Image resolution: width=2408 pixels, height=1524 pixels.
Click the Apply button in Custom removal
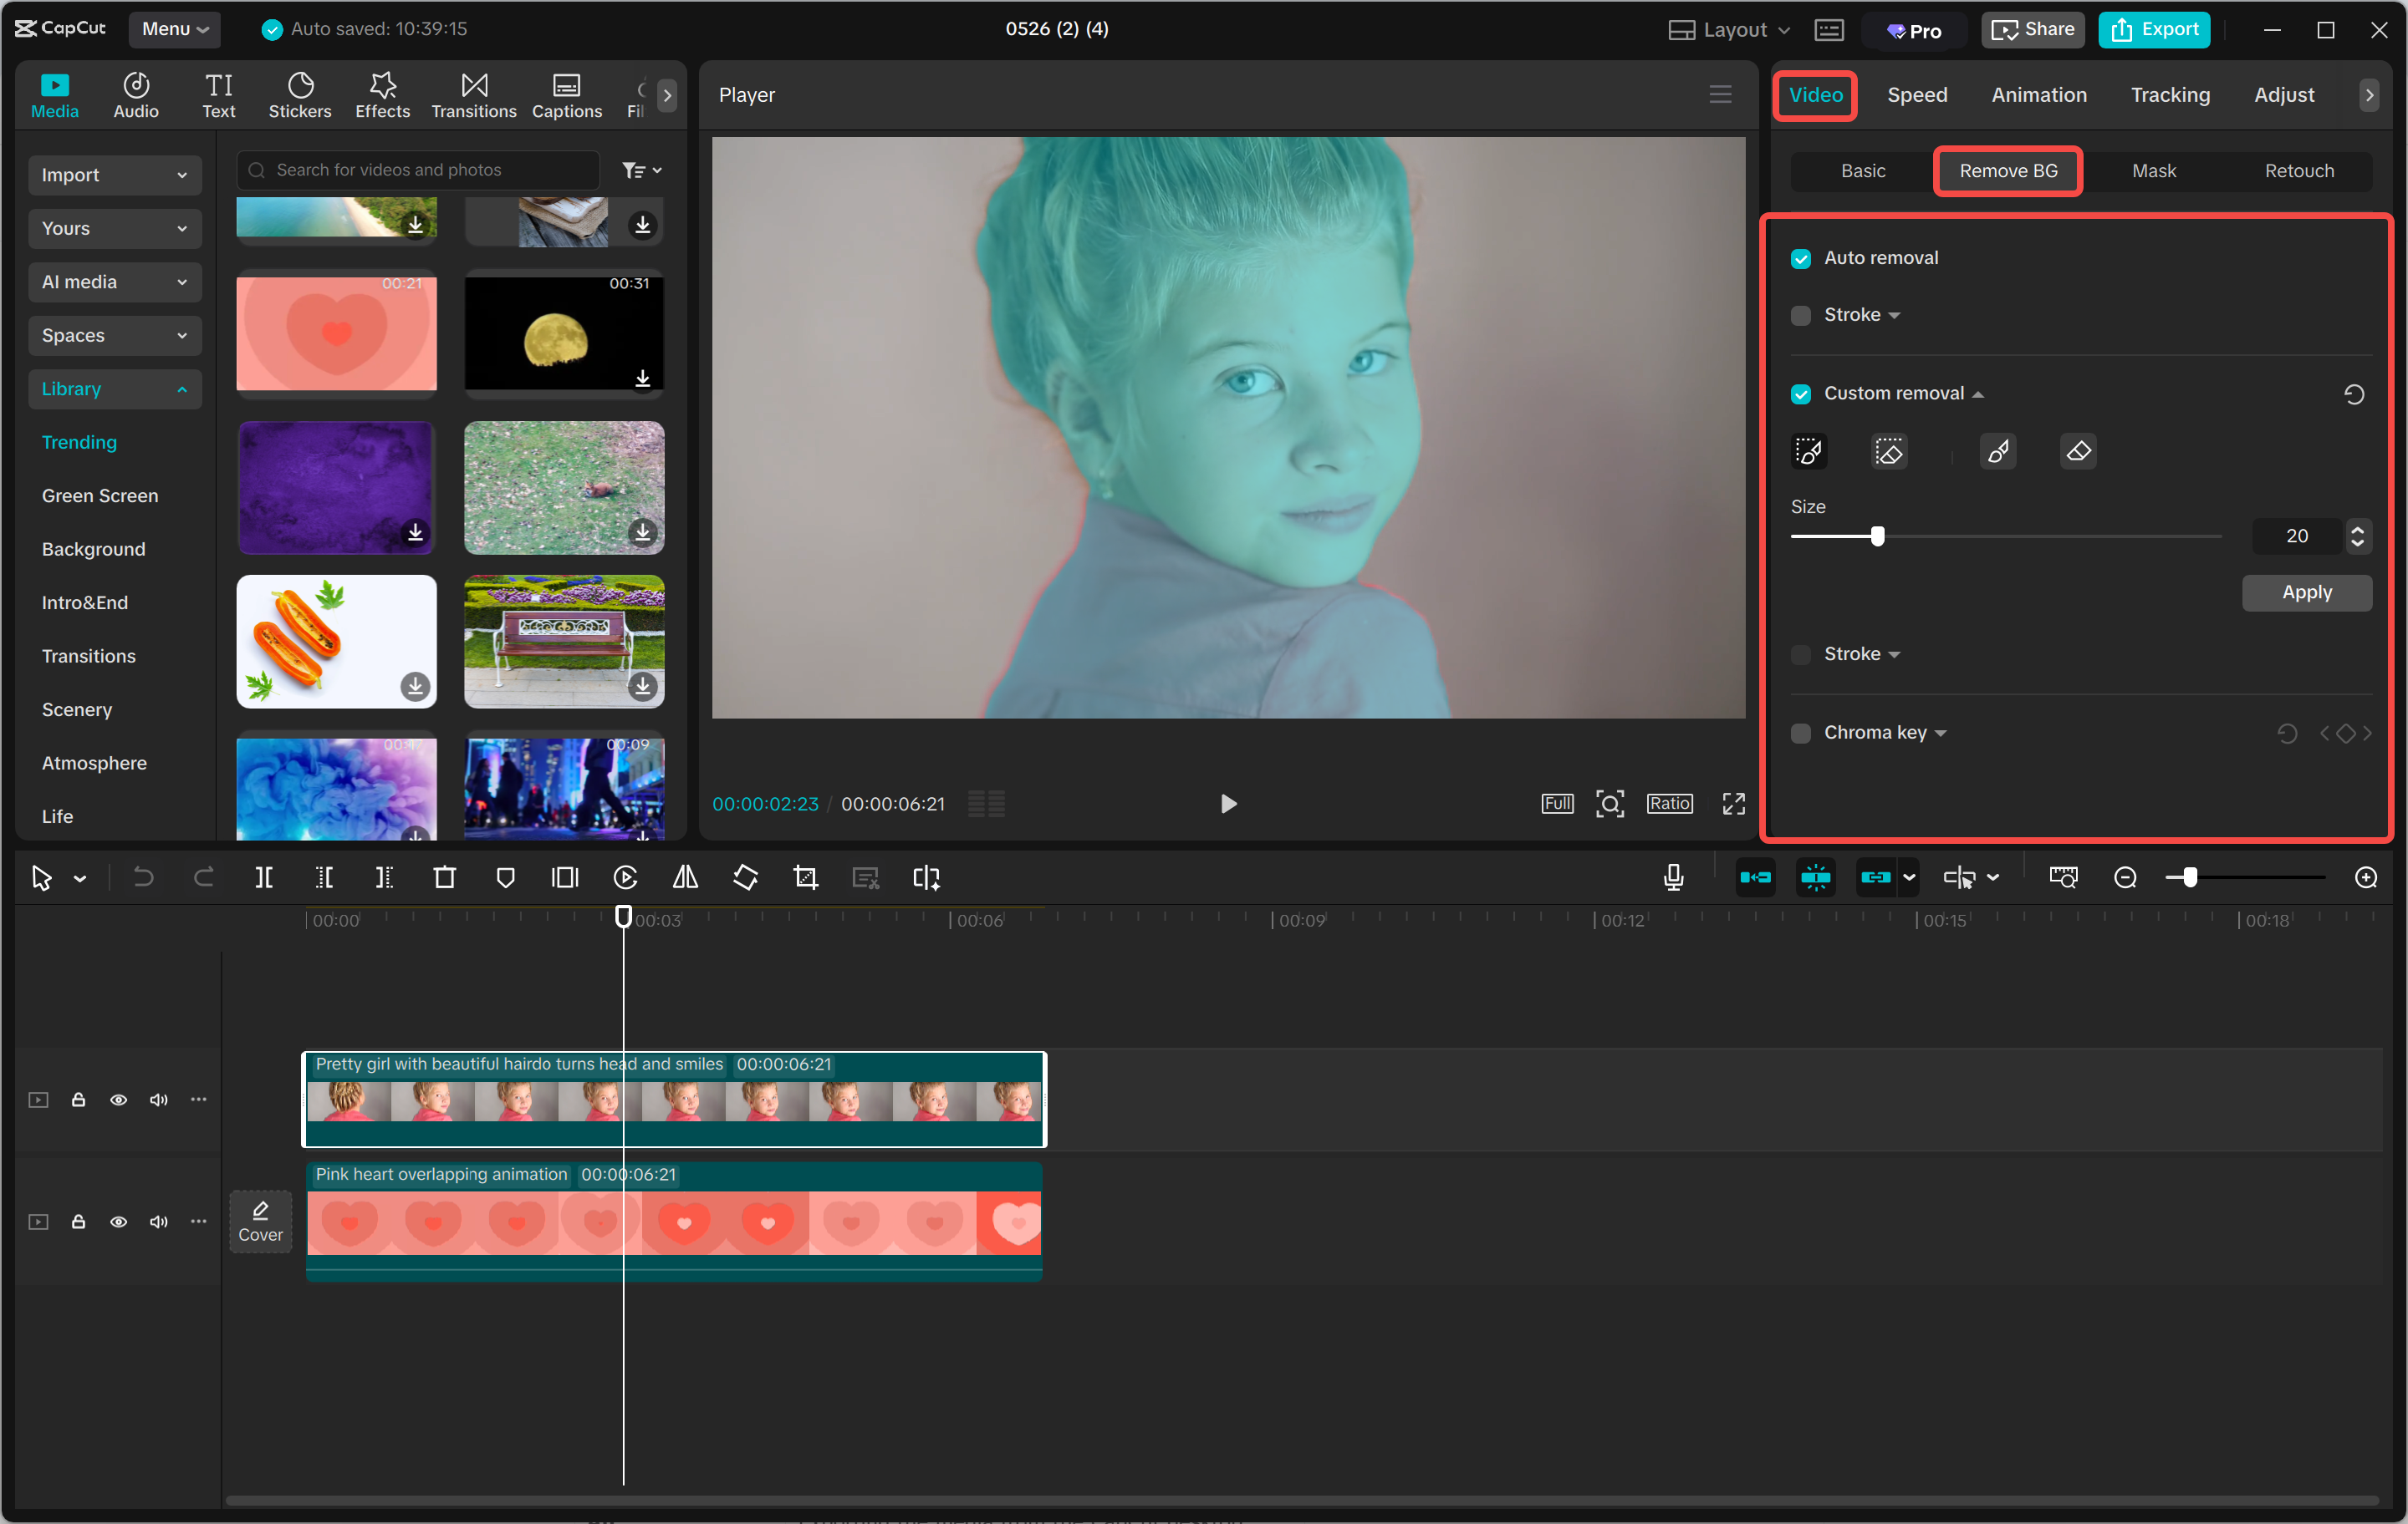coord(2306,592)
